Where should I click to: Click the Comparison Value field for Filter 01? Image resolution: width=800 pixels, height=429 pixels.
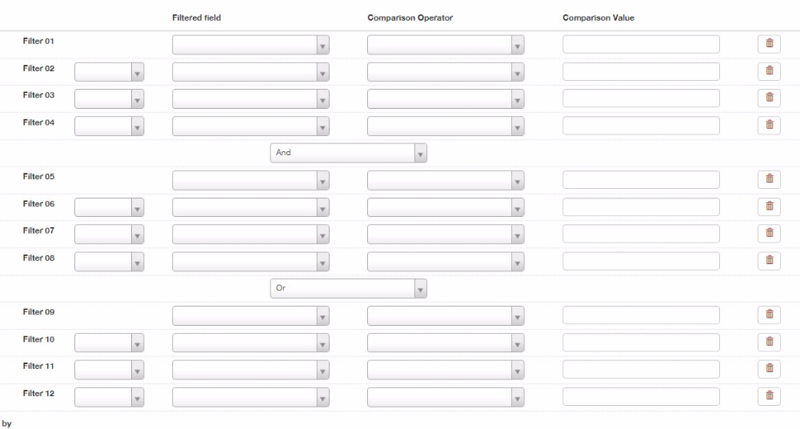click(x=641, y=45)
